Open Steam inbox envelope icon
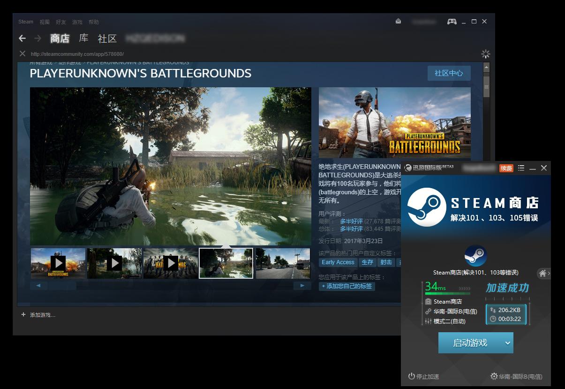 tap(399, 22)
